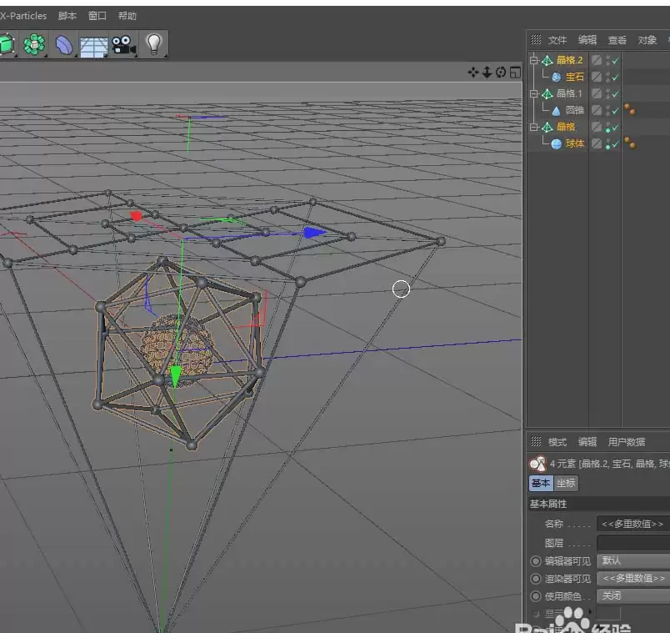
Task: Open the 使用颜色 dropdown showing 关闭
Action: [x=632, y=595]
